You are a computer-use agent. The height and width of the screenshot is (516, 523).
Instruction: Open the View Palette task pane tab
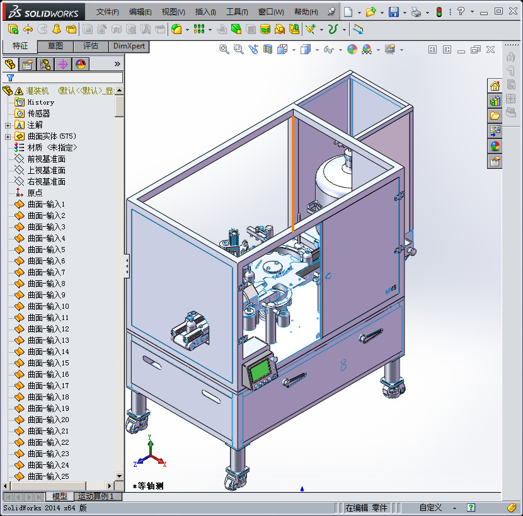click(495, 131)
